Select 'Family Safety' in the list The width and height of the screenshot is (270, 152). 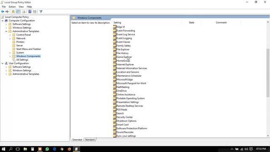pyautogui.click(x=124, y=46)
